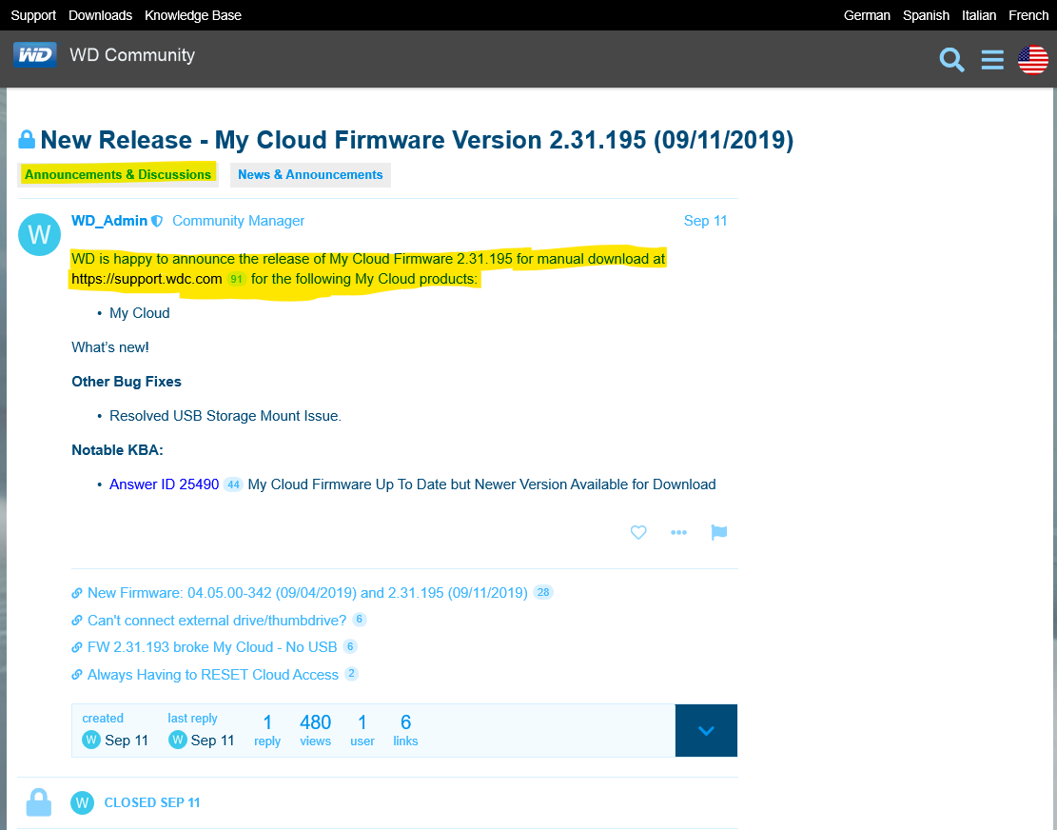Open the WD_Admin username link
Screen dimensions: 1057x830
click(109, 221)
